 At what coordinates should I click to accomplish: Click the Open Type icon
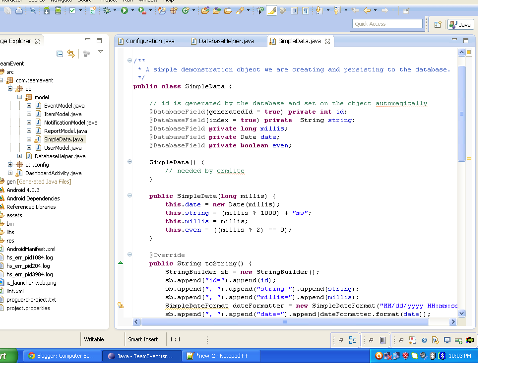(205, 11)
